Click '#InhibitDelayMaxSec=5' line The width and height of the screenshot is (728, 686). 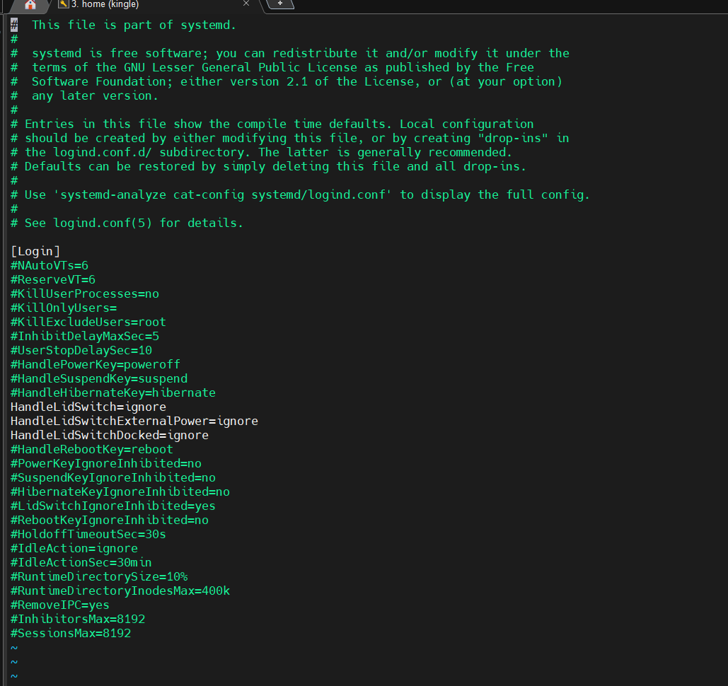(84, 337)
